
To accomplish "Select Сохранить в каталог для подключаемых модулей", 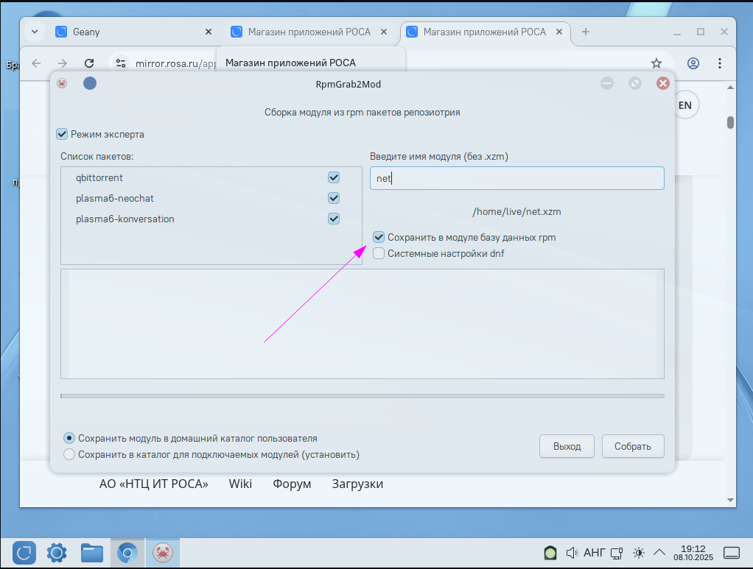I will pyautogui.click(x=69, y=454).
